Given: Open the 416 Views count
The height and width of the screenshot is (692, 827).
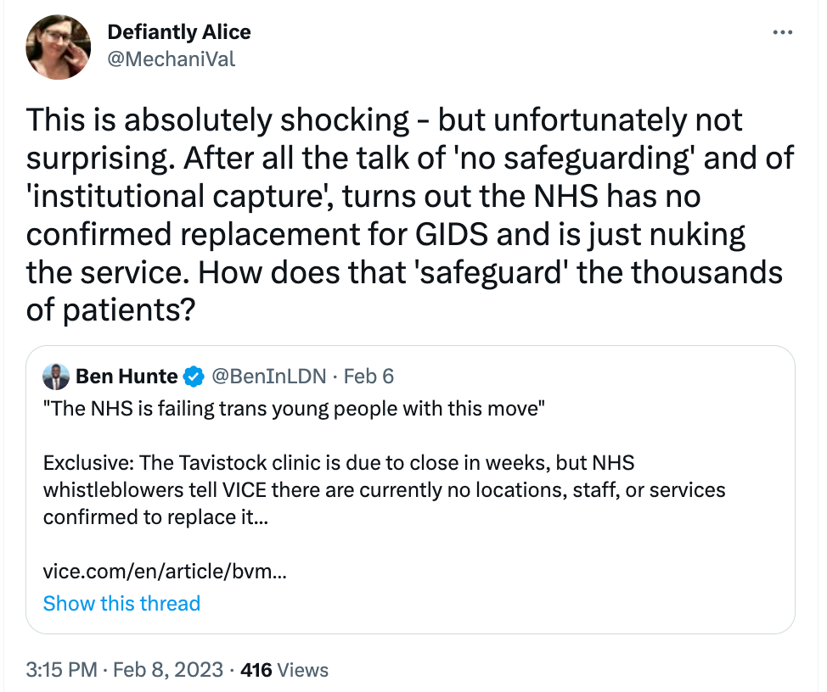Looking at the screenshot, I should pos(284,670).
